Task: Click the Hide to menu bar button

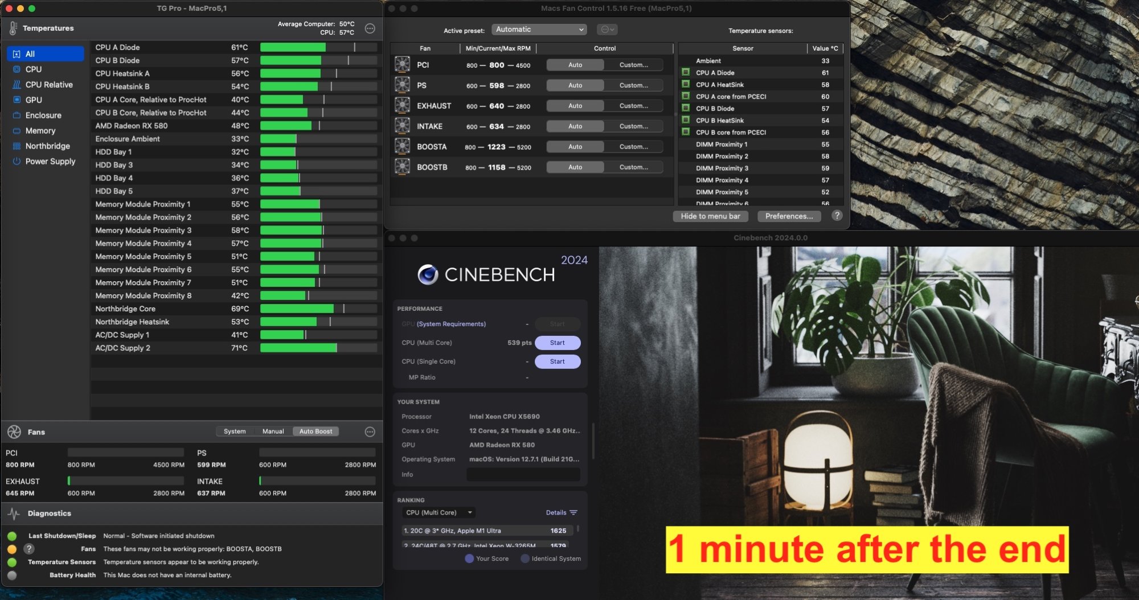Action: [x=711, y=216]
